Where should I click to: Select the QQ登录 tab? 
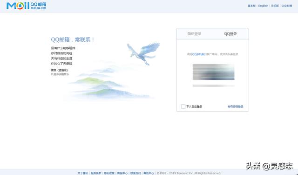pos(230,34)
